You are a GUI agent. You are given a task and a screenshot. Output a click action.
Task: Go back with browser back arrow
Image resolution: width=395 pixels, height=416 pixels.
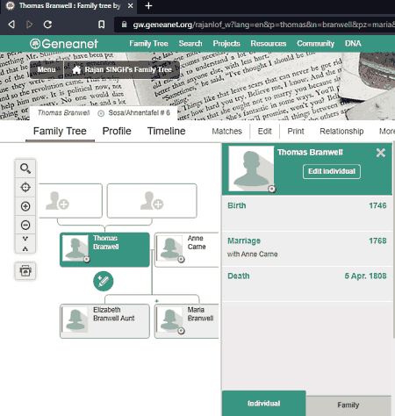11,25
